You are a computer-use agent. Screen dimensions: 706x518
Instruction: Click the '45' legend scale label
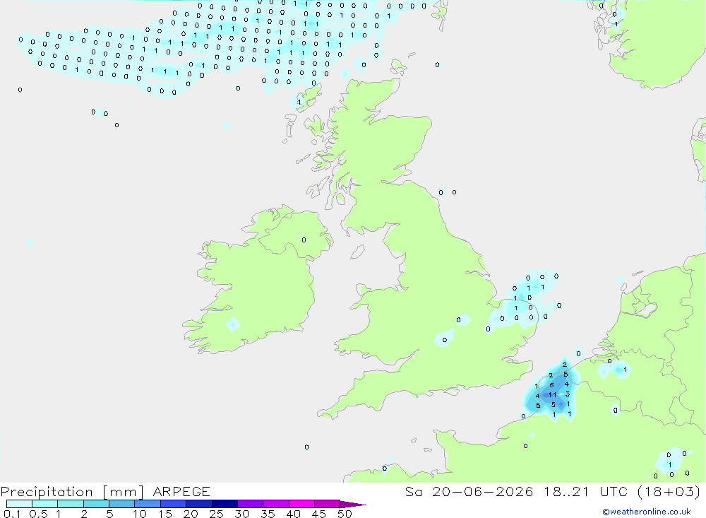pyautogui.click(x=319, y=514)
